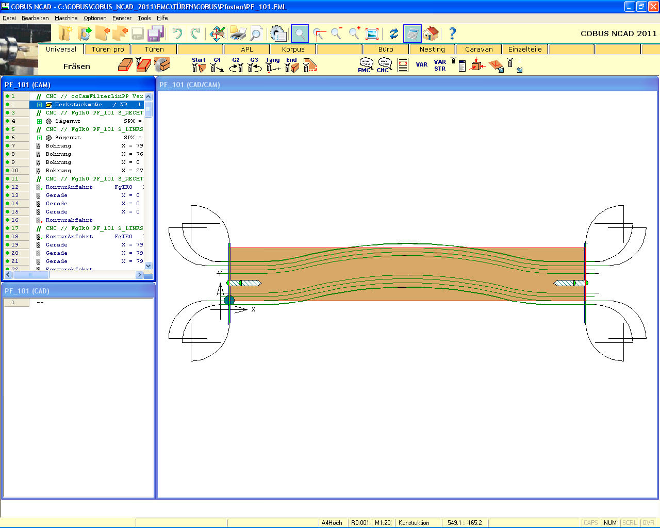The height and width of the screenshot is (528, 660).
Task: Click the house home icon
Action: (431, 34)
